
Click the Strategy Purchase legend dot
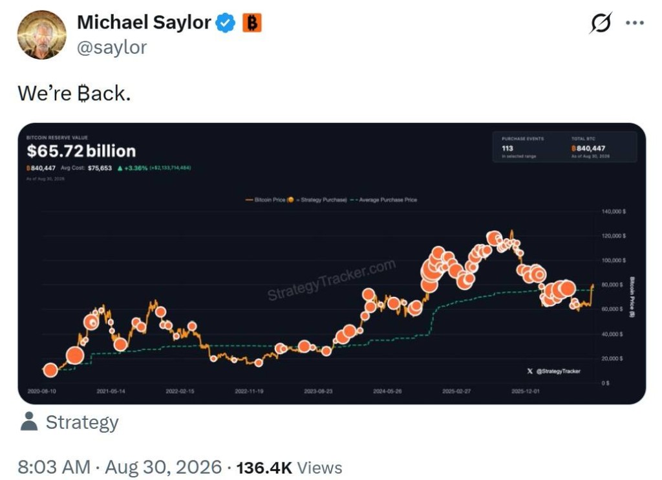click(x=290, y=200)
